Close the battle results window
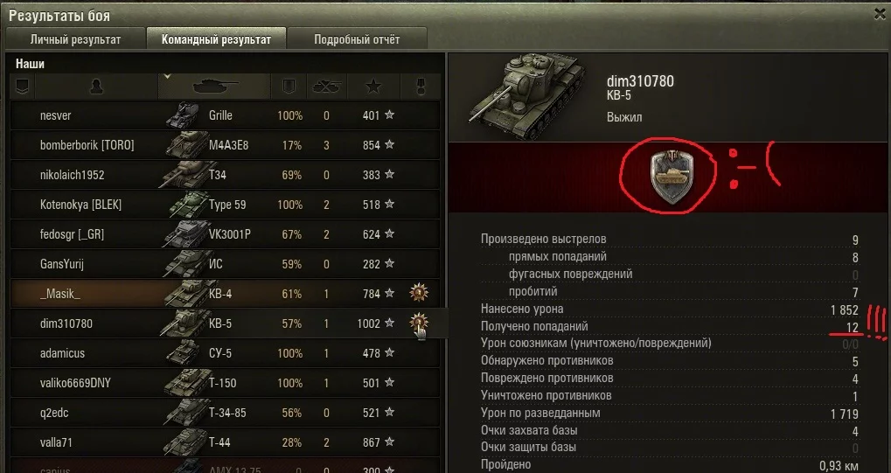Viewport: 891px width, 473px height. (x=880, y=14)
